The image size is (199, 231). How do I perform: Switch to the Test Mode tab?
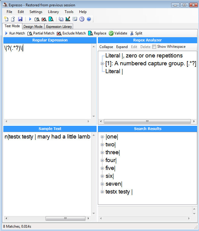click(x=12, y=26)
